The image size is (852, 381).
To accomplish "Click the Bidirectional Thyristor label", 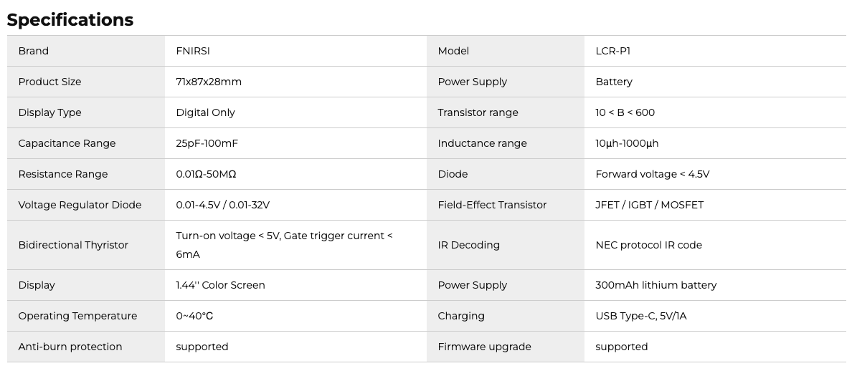I will (73, 245).
